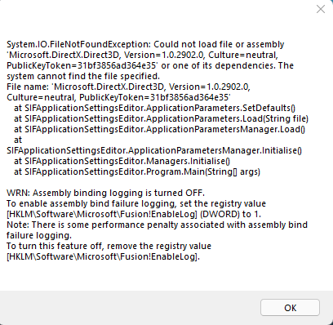Click the registry path ending '(DWORD) to 1.'
The width and height of the screenshot is (333, 325).
click(x=134, y=214)
